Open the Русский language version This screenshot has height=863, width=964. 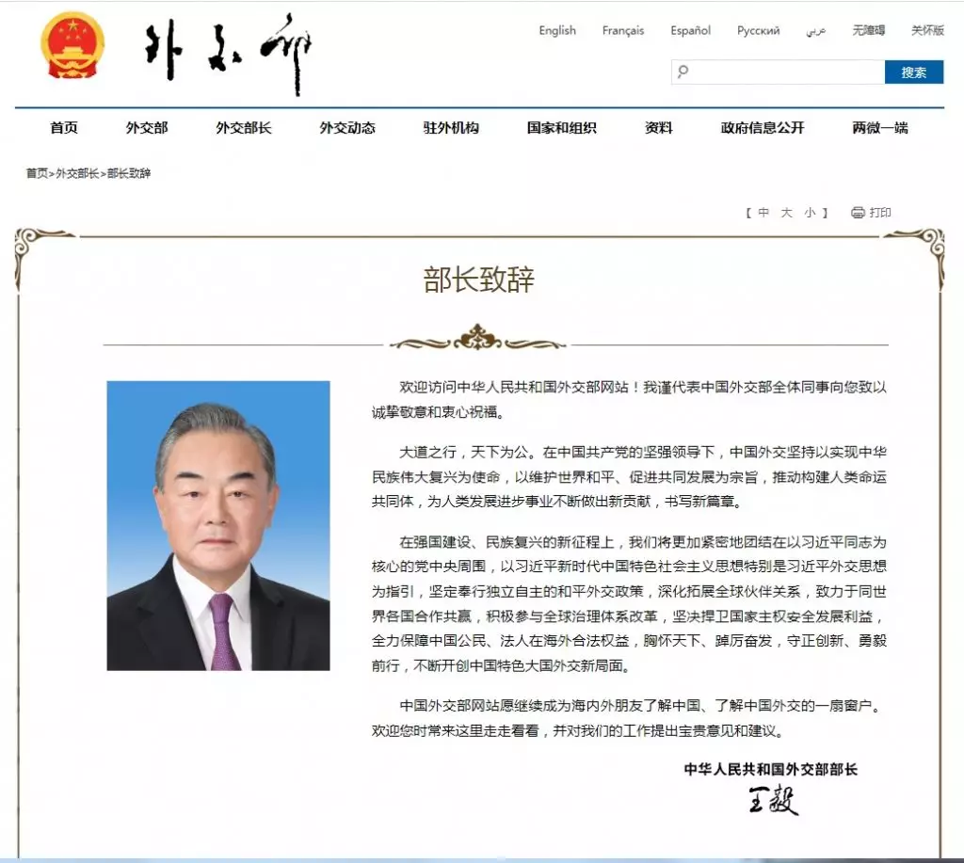758,30
